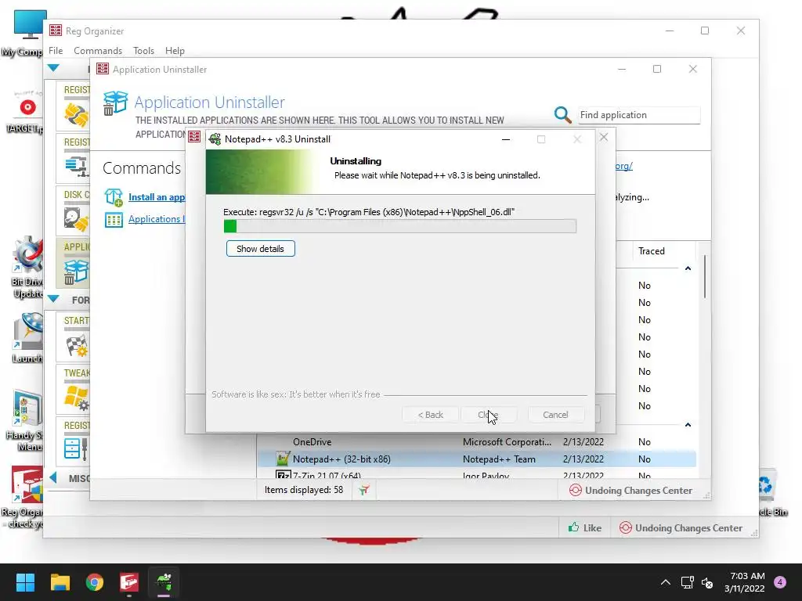Open the Help menu
The height and width of the screenshot is (601, 802).
click(175, 51)
